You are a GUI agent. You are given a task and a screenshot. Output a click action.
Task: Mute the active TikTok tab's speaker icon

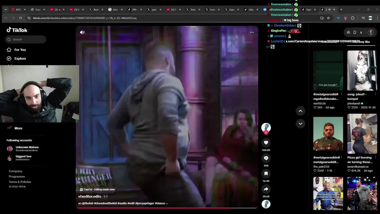[x=329, y=10]
